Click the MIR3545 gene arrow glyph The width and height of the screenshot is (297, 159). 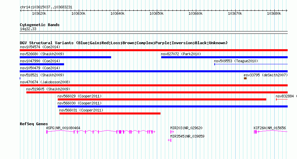(170, 140)
